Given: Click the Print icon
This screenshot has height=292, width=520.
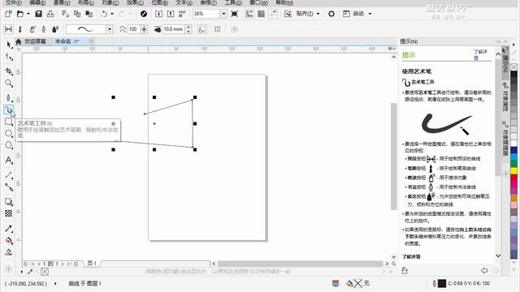Looking at the screenshot, I should pos(50,14).
